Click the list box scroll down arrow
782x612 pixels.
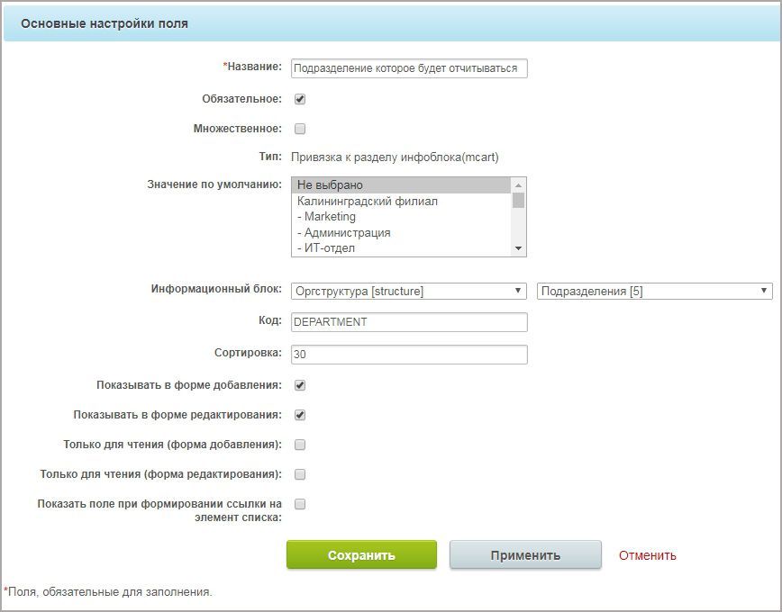(x=518, y=248)
